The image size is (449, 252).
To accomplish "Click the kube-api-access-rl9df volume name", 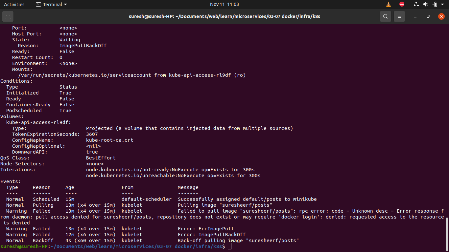I will pyautogui.click(x=39, y=122).
